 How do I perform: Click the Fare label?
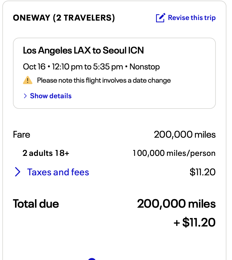(21, 135)
